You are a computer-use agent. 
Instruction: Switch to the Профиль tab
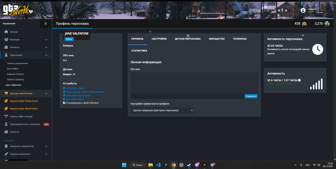(138, 39)
